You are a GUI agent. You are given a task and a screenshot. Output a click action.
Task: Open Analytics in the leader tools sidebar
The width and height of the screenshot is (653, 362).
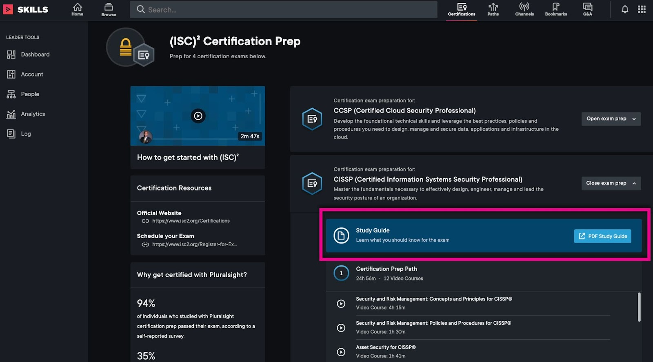(33, 114)
